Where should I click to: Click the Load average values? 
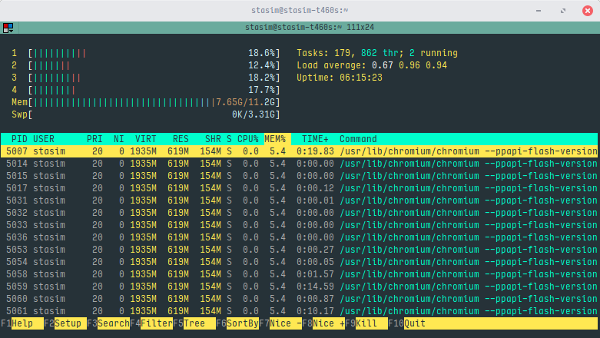(409, 65)
